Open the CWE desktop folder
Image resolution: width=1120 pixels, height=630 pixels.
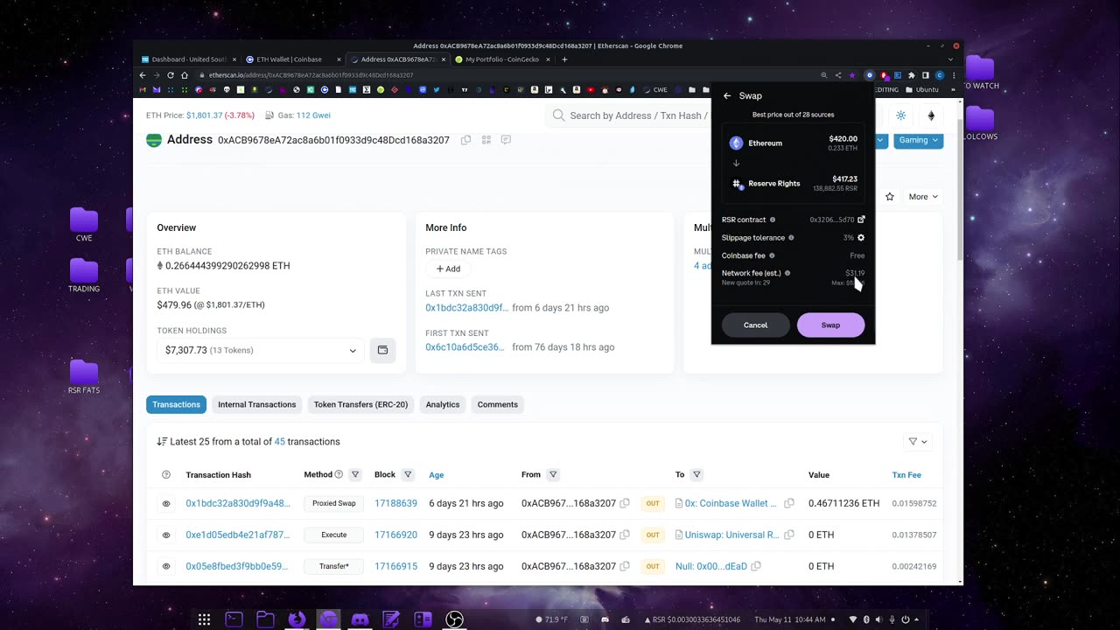[x=84, y=226]
